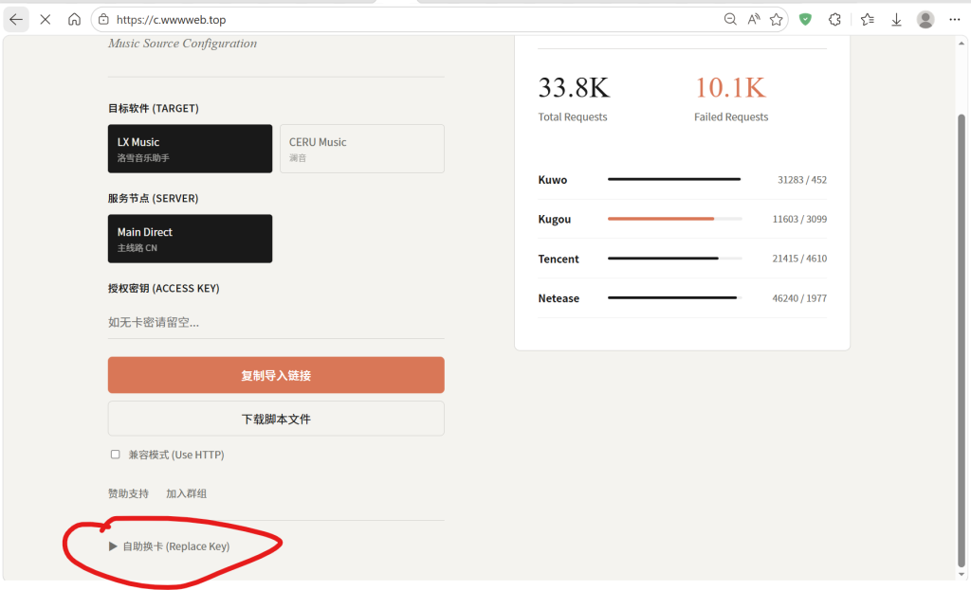Click the Kugou count 11603 / 3099
The image size is (971, 590).
pos(799,219)
